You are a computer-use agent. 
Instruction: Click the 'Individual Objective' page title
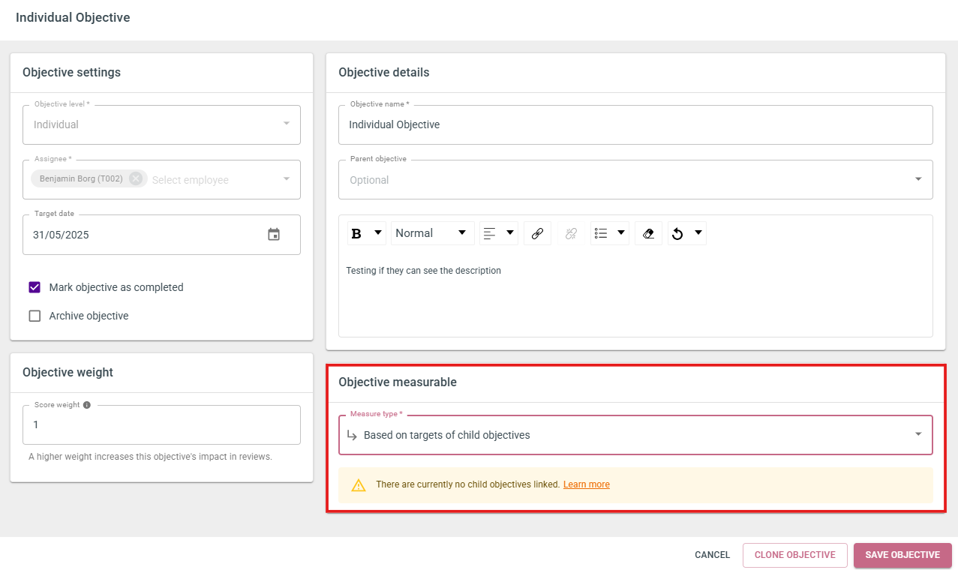point(73,17)
